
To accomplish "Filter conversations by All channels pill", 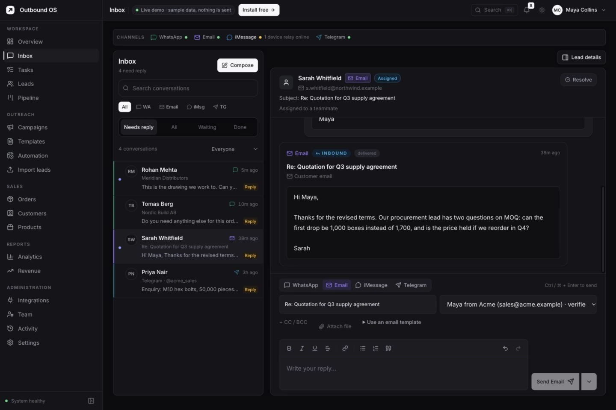I will click(x=124, y=107).
